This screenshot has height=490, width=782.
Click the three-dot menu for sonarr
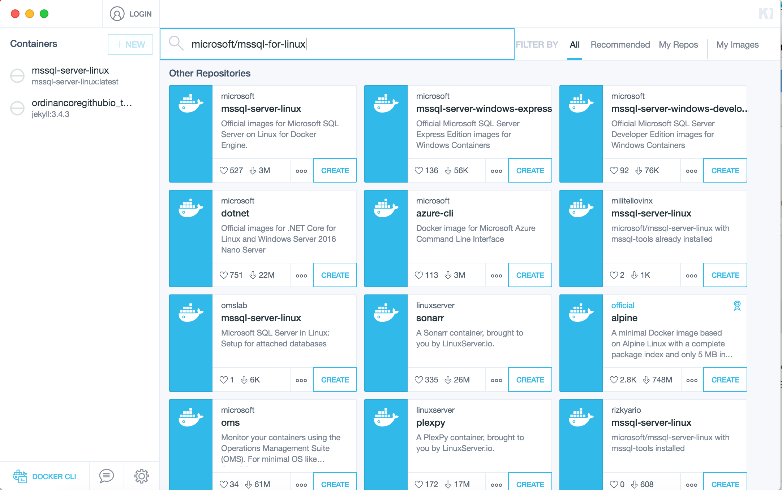point(496,380)
